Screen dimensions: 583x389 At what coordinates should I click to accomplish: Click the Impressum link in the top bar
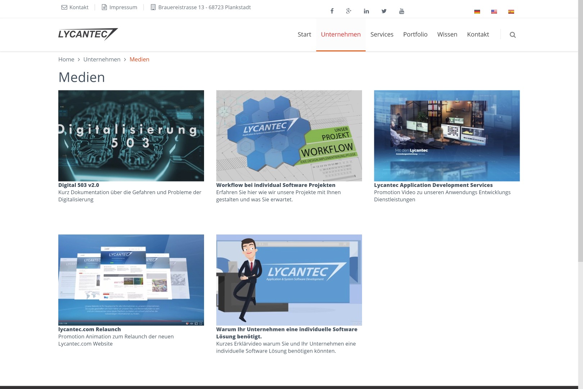click(123, 7)
